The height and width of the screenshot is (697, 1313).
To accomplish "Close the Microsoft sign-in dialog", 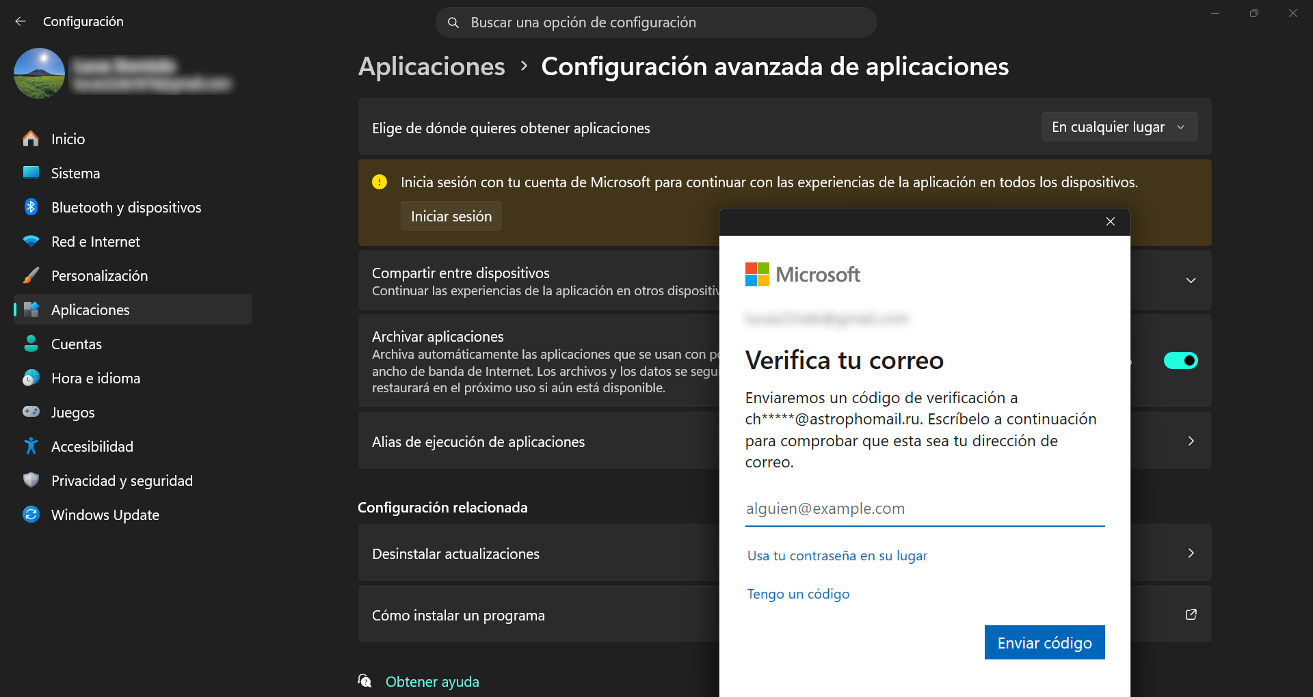I will pyautogui.click(x=1111, y=221).
